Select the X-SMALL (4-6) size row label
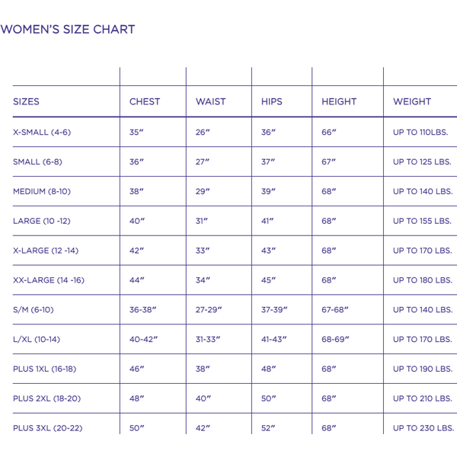 coord(42,132)
